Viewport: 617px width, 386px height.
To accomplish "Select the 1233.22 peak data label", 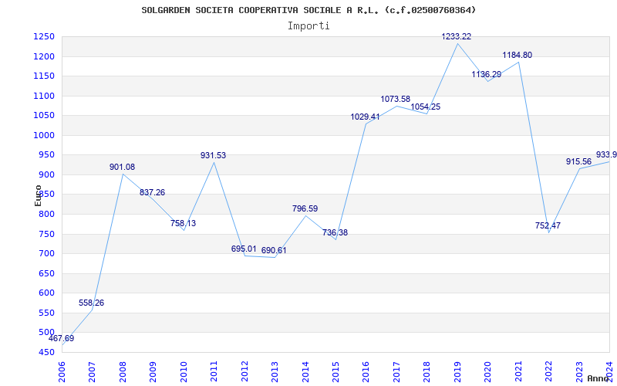I will [456, 36].
